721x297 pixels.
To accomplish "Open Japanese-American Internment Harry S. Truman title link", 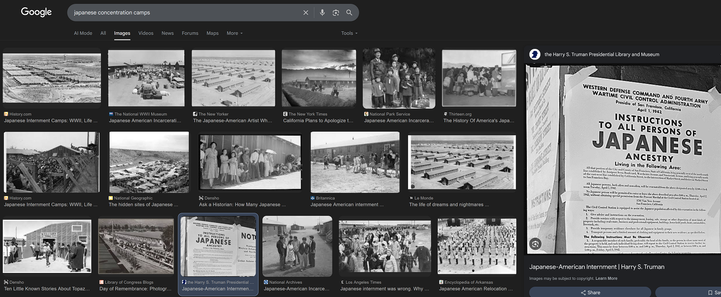I will point(596,267).
